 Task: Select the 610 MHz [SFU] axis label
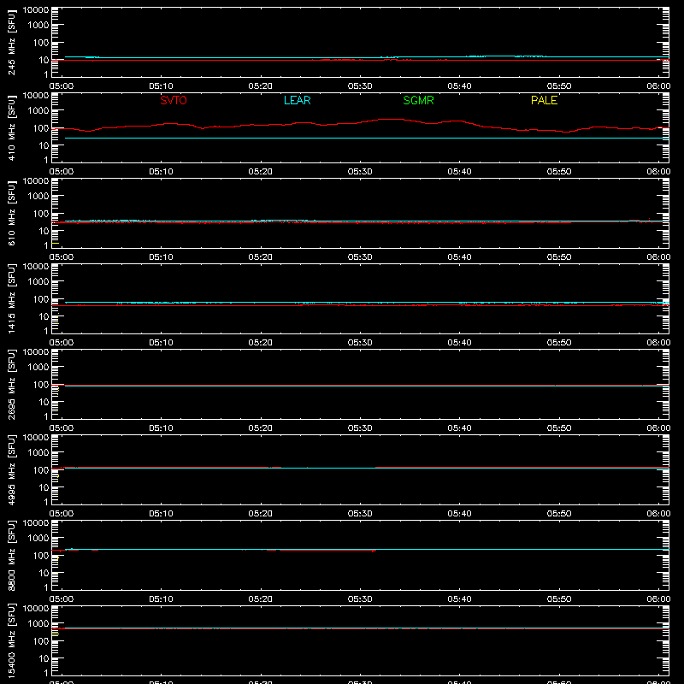click(12, 213)
